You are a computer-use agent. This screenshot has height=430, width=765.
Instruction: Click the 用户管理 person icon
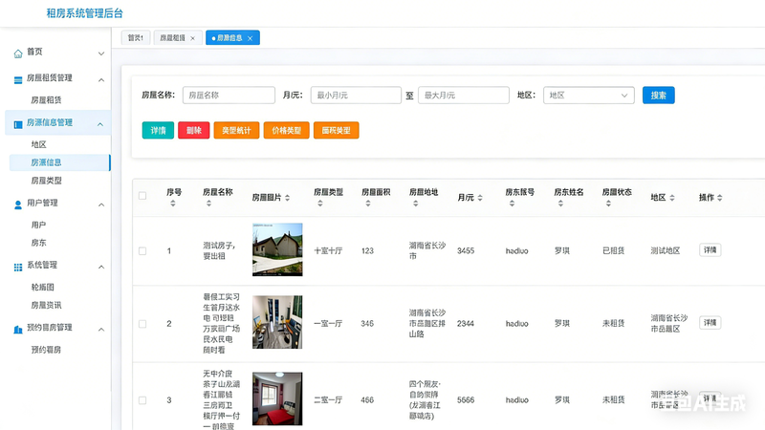(18, 204)
